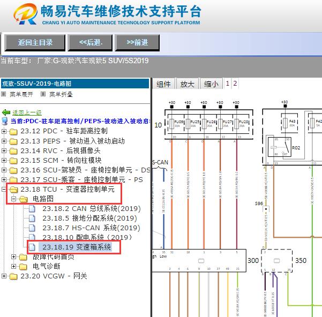
Task: Click the document icon of 23.18.2 CAN 总线系统
Action: coord(32,209)
